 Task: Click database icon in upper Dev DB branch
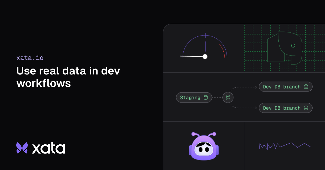[306, 87]
